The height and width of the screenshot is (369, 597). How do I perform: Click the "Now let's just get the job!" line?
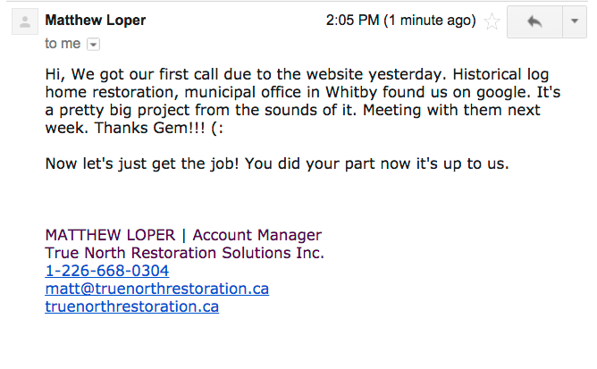pyautogui.click(x=142, y=164)
